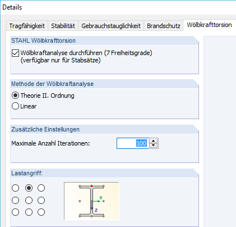Select top-center Lastangriff load point
Image resolution: width=236 pixels, height=227 pixels.
click(29, 188)
